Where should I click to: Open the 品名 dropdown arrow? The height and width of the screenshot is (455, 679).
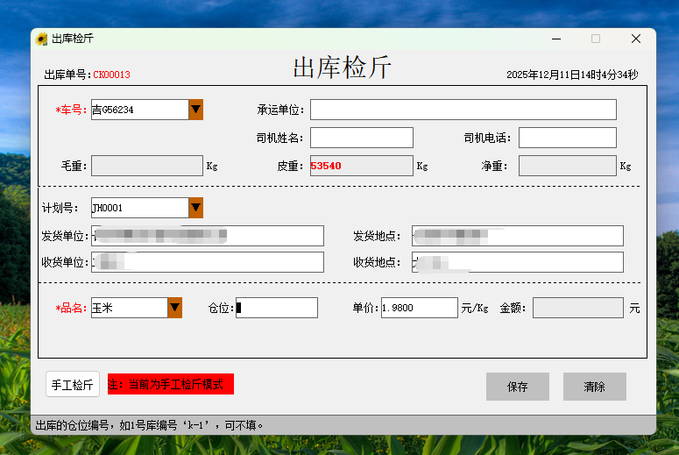pos(174,308)
